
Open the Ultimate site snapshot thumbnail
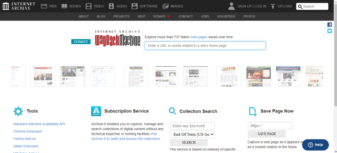136,76
